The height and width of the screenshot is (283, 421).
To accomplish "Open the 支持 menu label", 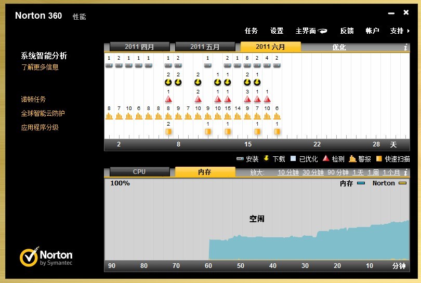I will click(x=397, y=31).
